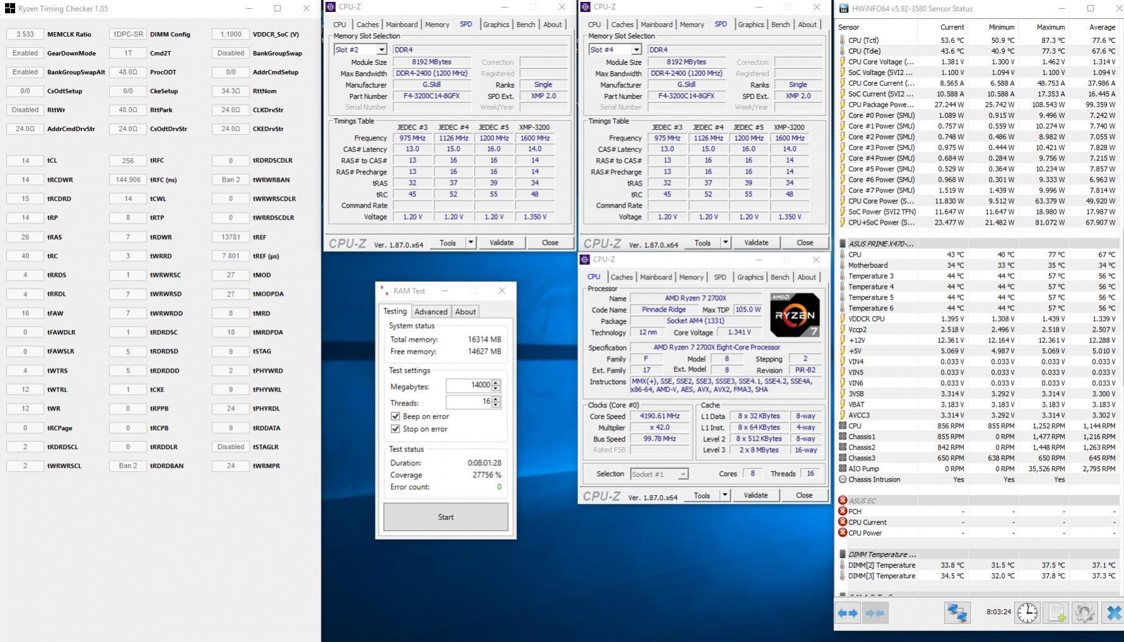Click red X icon beside CPU Power sensor
Image resolution: width=1124 pixels, height=642 pixels.
843,533
